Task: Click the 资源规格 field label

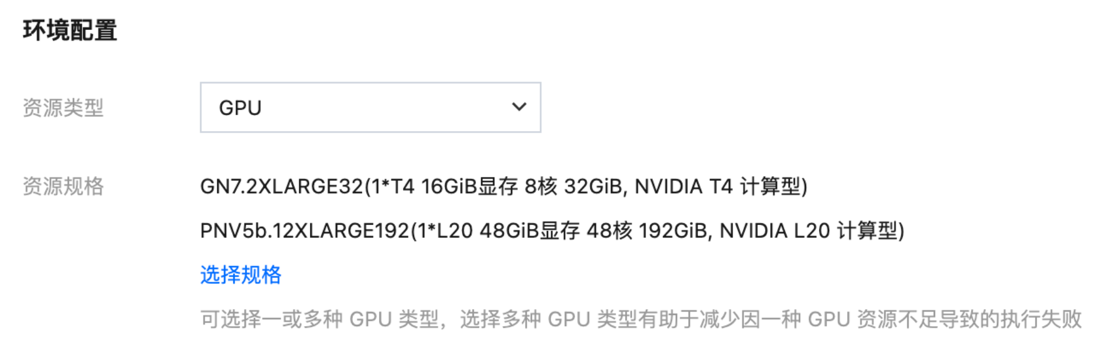Action: [x=63, y=187]
